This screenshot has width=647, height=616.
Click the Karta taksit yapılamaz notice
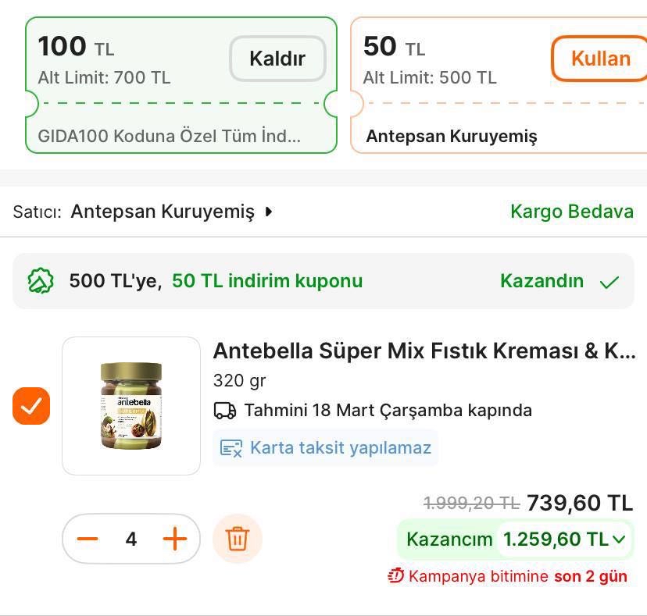[340, 448]
